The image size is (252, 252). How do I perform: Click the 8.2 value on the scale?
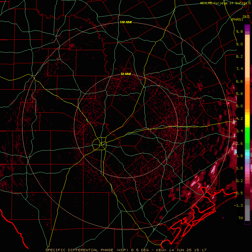pos(239,56)
